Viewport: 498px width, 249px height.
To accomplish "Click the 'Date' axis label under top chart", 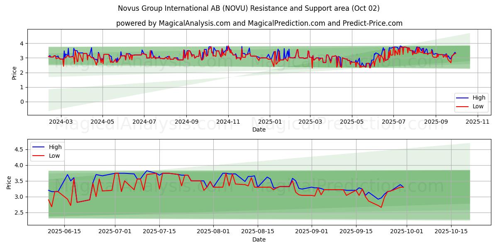I will tap(259, 129).
